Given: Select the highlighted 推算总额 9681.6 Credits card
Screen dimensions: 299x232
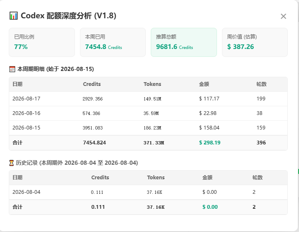Looking at the screenshot, I should (x=184, y=42).
